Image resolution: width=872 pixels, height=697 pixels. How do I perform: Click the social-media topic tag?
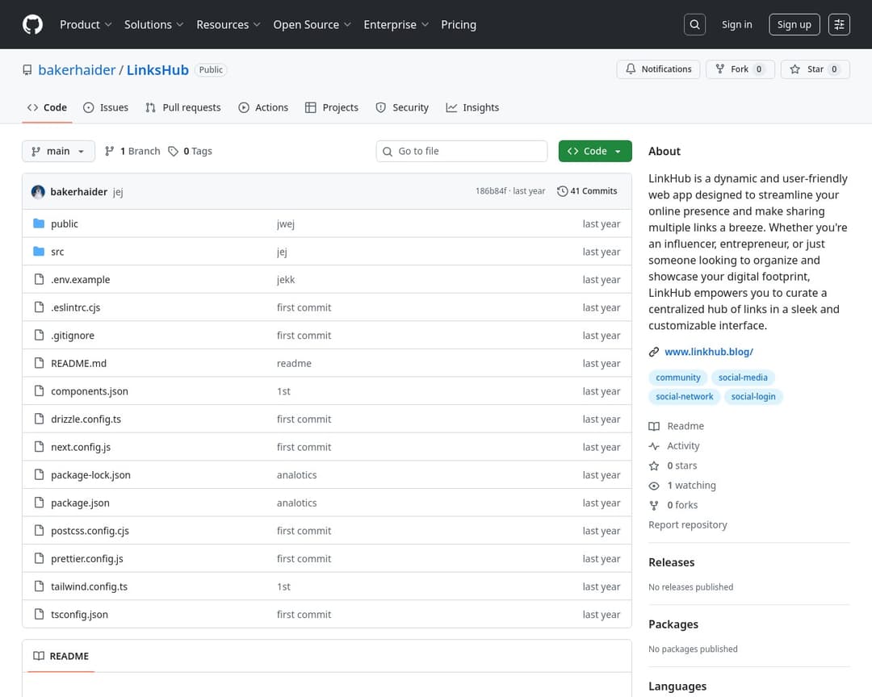(x=743, y=378)
